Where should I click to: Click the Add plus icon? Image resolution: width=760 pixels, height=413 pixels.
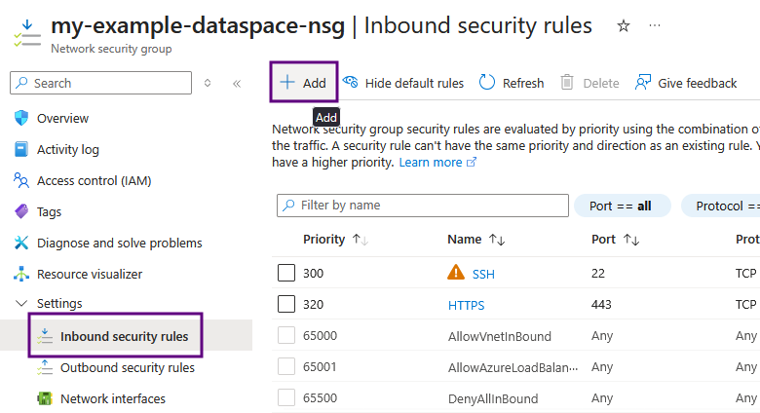(286, 82)
